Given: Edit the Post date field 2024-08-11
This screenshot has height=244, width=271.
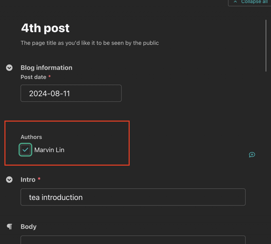Looking at the screenshot, I should click(71, 93).
